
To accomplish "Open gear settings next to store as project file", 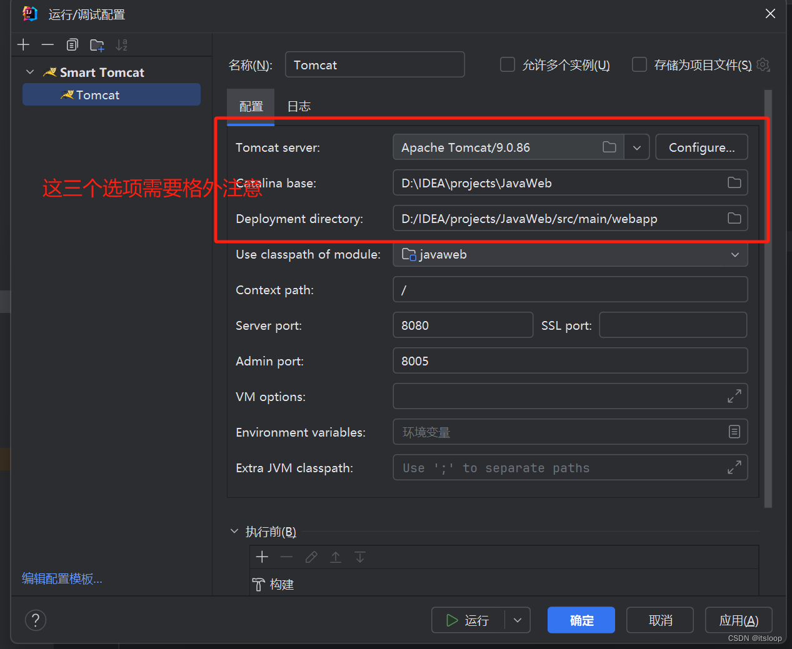I will point(763,64).
